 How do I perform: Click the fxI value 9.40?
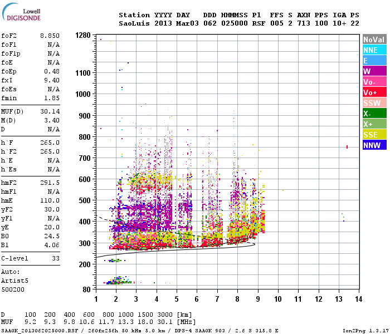52,80
